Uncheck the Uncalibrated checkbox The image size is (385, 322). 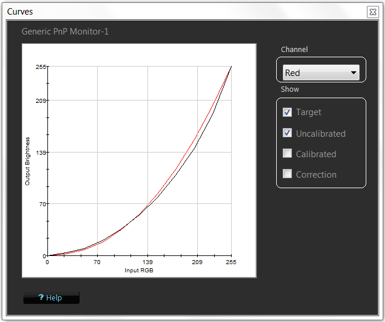tap(287, 133)
